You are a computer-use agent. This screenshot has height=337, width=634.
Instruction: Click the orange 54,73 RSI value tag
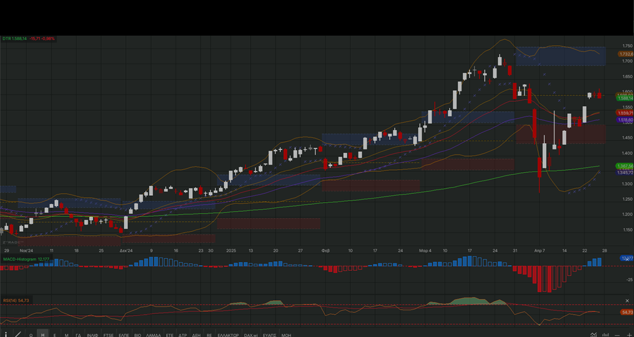pyautogui.click(x=627, y=312)
